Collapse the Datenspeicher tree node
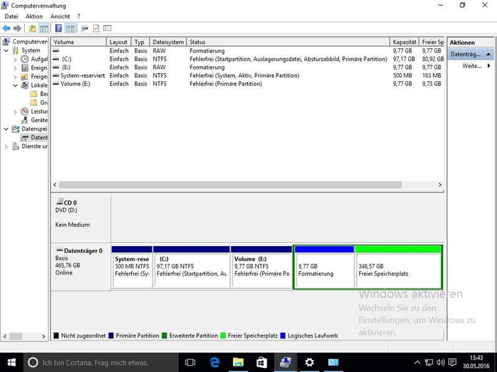Viewport: 497px width, 372px height. pyautogui.click(x=6, y=129)
